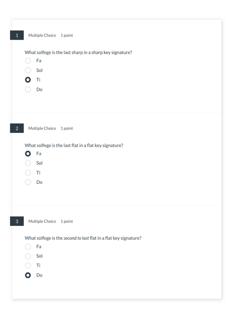Click the question 3 number badge
This screenshot has height=311, width=233.
click(x=17, y=221)
